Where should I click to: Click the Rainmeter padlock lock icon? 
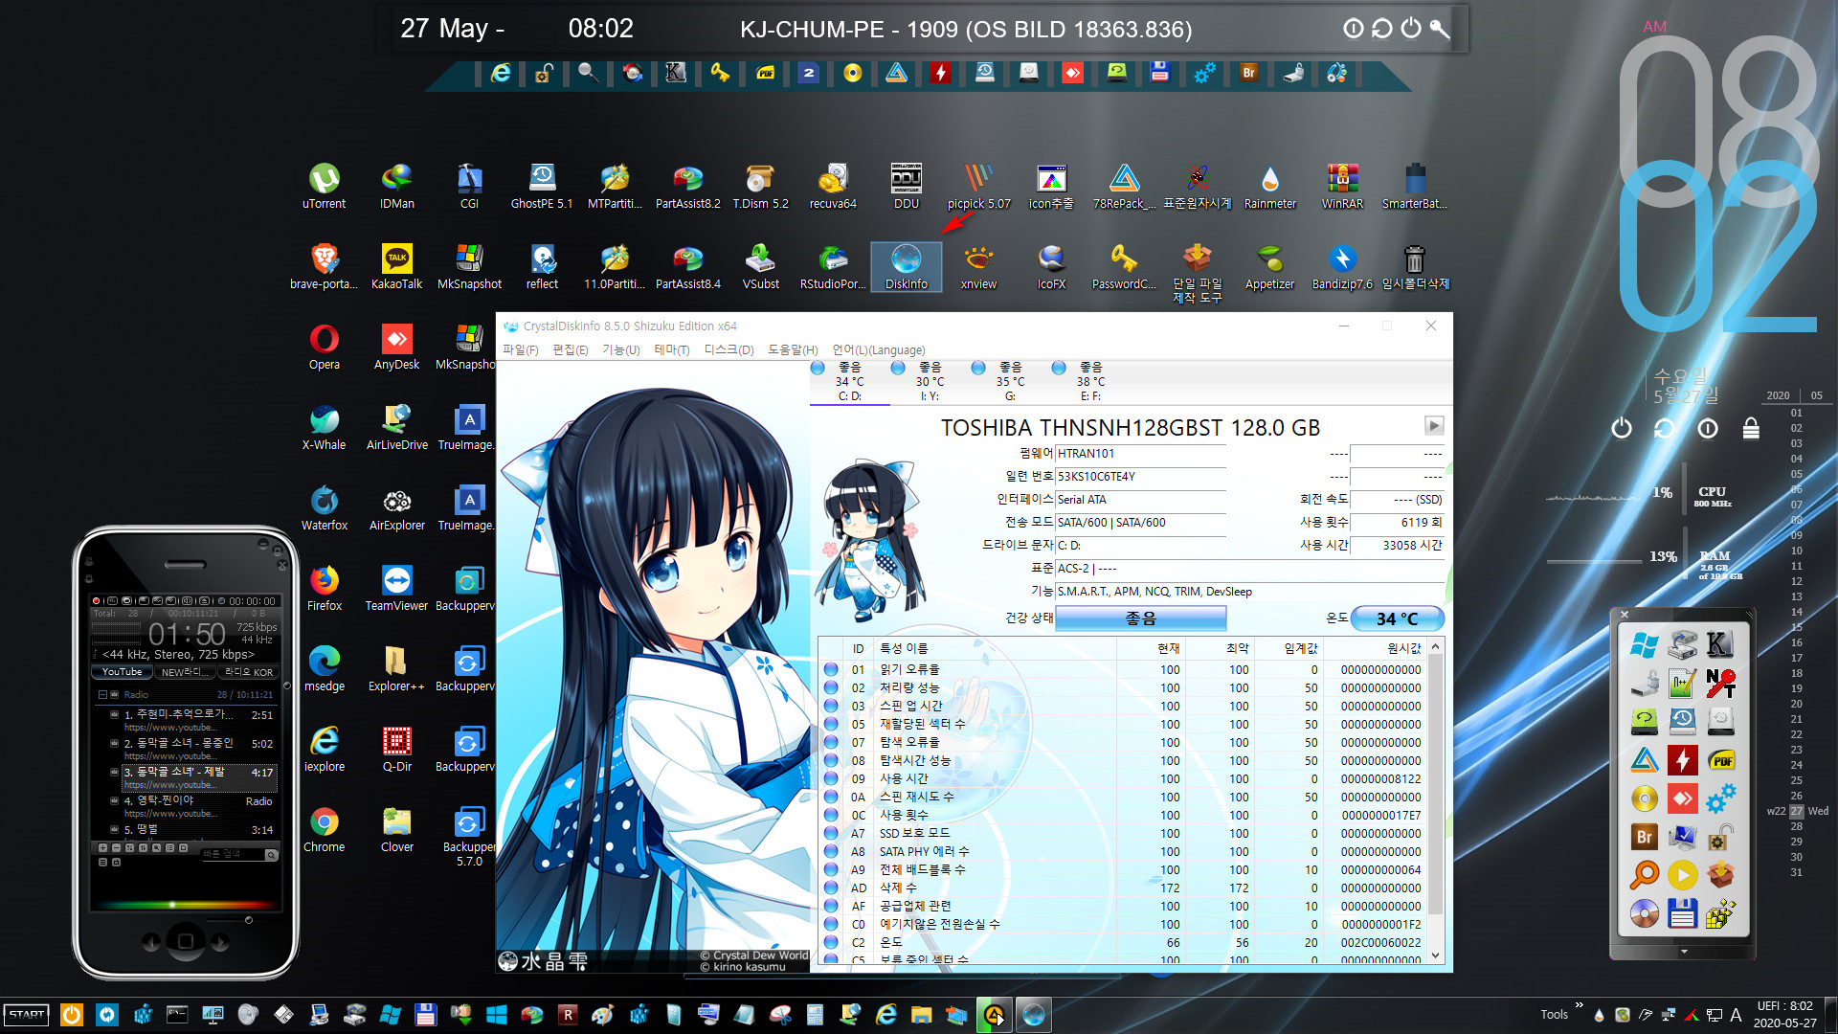(x=1751, y=428)
